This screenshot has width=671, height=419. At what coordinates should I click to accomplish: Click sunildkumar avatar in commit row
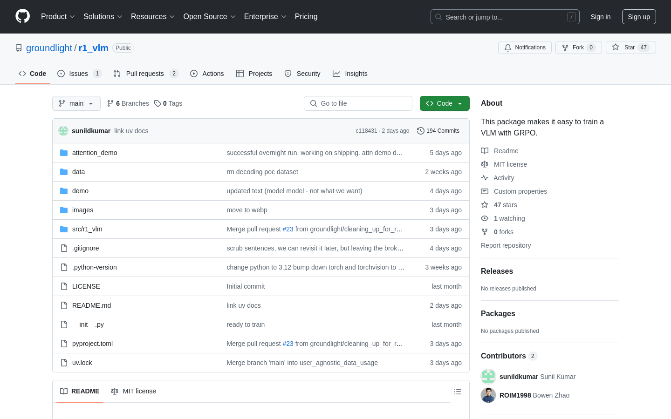63,131
